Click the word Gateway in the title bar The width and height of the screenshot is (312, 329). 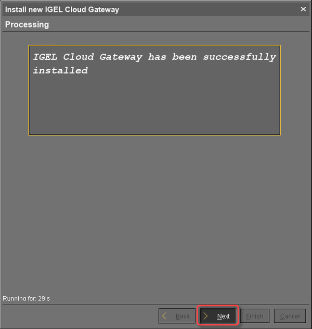(103, 10)
